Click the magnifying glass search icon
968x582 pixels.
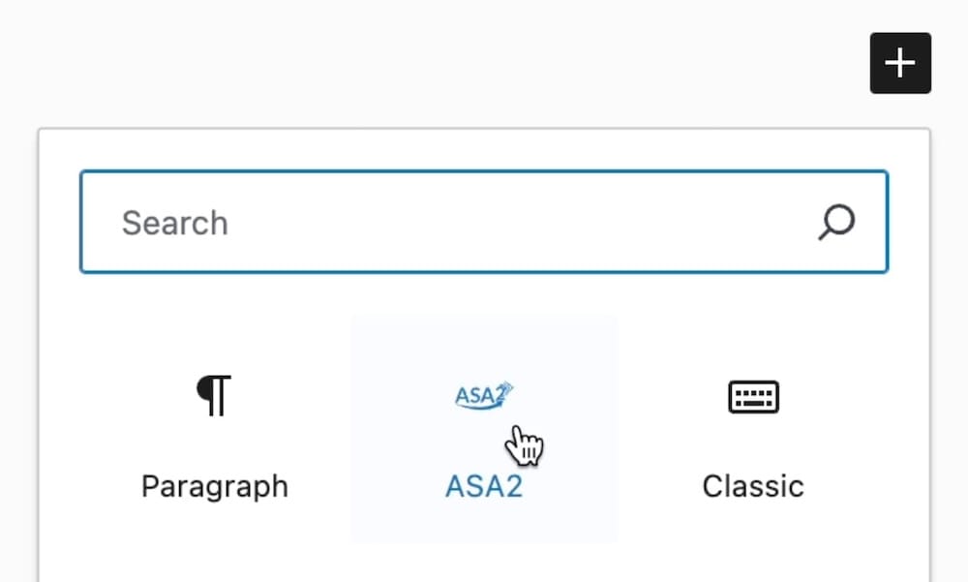834,223
